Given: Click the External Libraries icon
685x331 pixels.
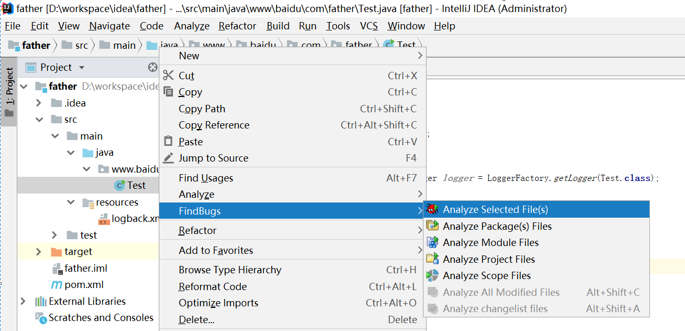Looking at the screenshot, I should (x=40, y=301).
